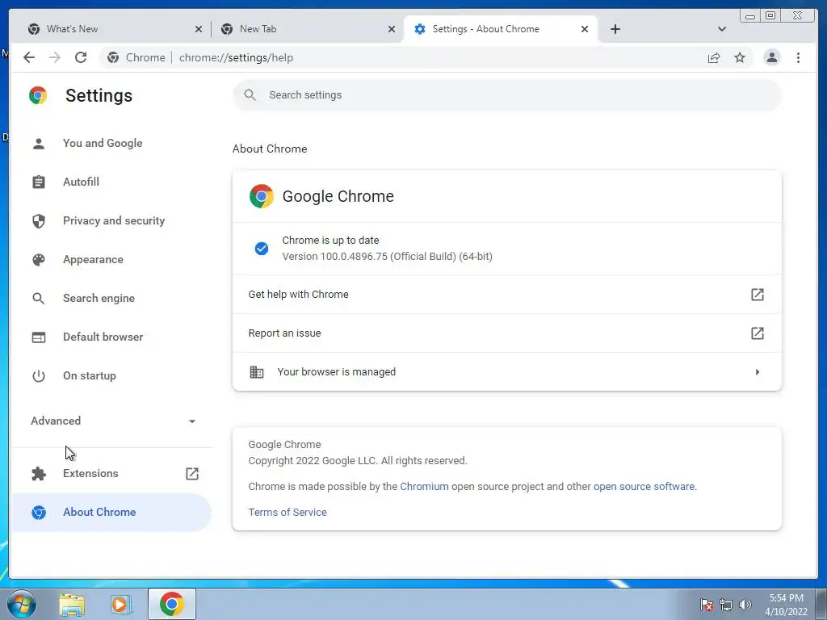827x620 pixels.
Task: Click the Chrome site info chip
Action: 136,57
